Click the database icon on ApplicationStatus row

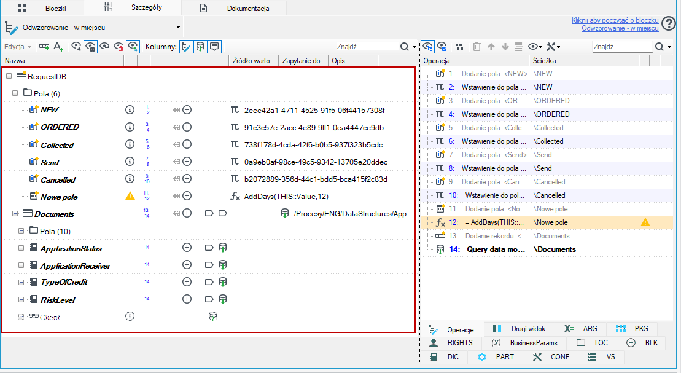coord(222,248)
